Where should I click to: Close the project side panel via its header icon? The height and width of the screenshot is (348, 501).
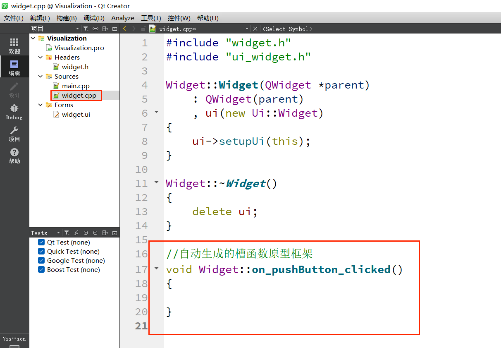115,29
